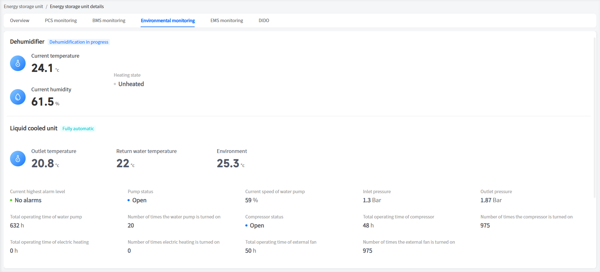Click the Energy storage unit details breadcrumb
Screen dimensions: 600x272
77,7
